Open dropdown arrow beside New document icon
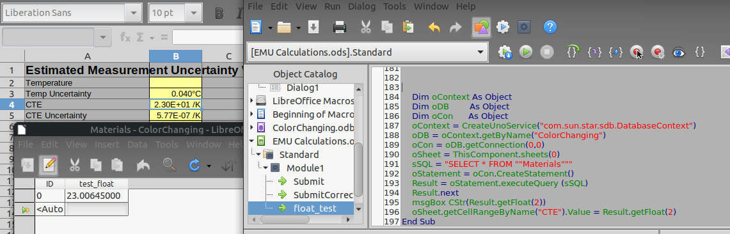The height and width of the screenshot is (234, 730). [x=270, y=28]
